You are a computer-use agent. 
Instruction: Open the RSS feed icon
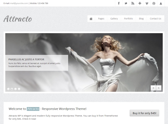133,3
